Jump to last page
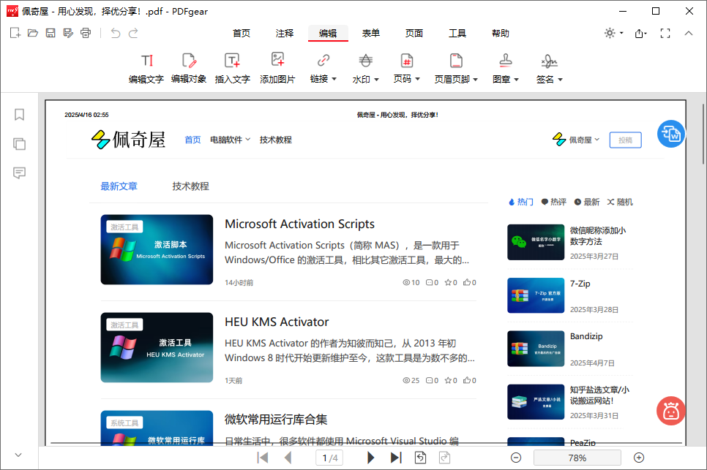707x470 pixels. pos(395,458)
